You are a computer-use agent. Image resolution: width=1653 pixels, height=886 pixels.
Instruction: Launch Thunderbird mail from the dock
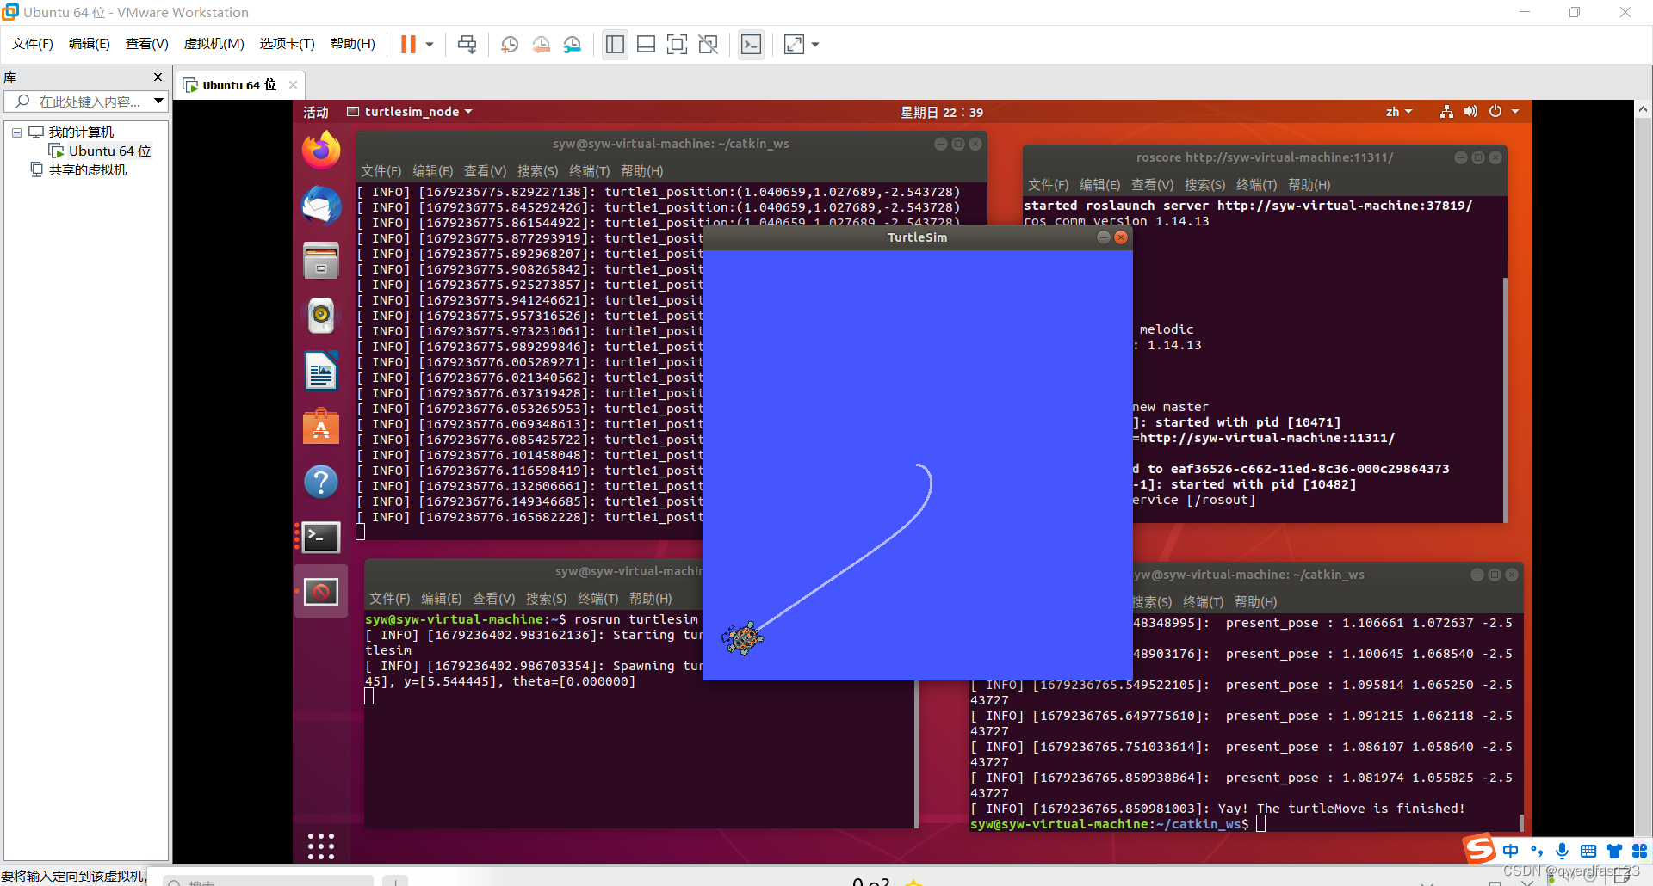point(321,206)
